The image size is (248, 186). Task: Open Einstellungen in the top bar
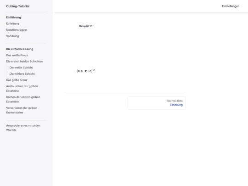pyautogui.click(x=231, y=6)
